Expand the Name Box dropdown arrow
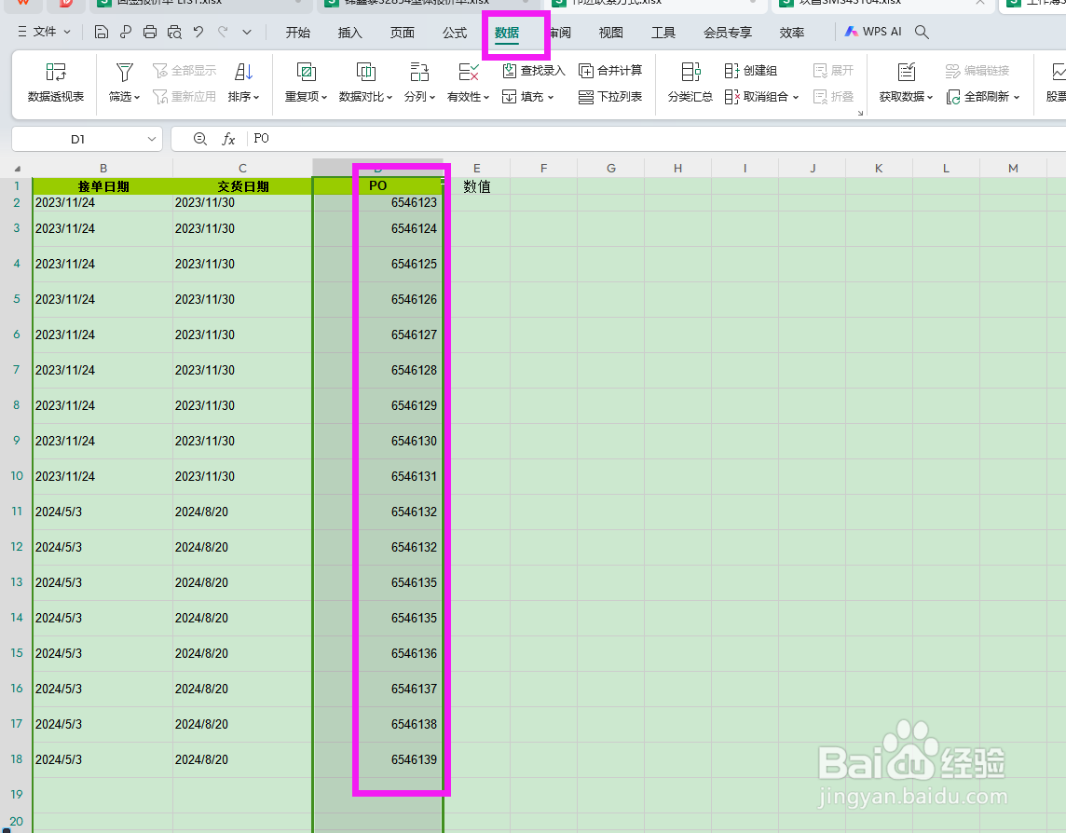1066x833 pixels. click(152, 139)
